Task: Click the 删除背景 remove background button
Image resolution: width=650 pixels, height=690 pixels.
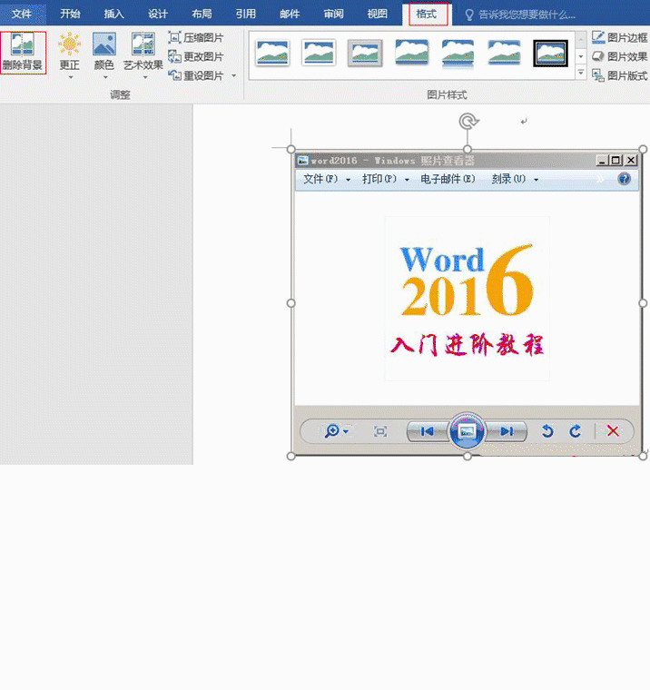Action: 23,53
